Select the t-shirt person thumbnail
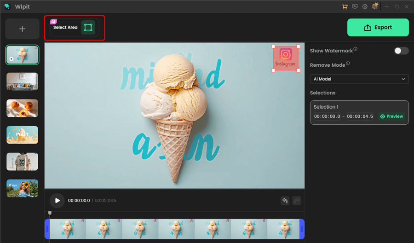The height and width of the screenshot is (243, 414). 22,162
